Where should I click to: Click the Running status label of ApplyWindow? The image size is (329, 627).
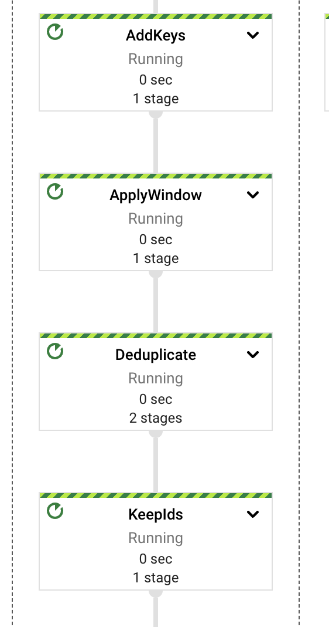click(156, 218)
